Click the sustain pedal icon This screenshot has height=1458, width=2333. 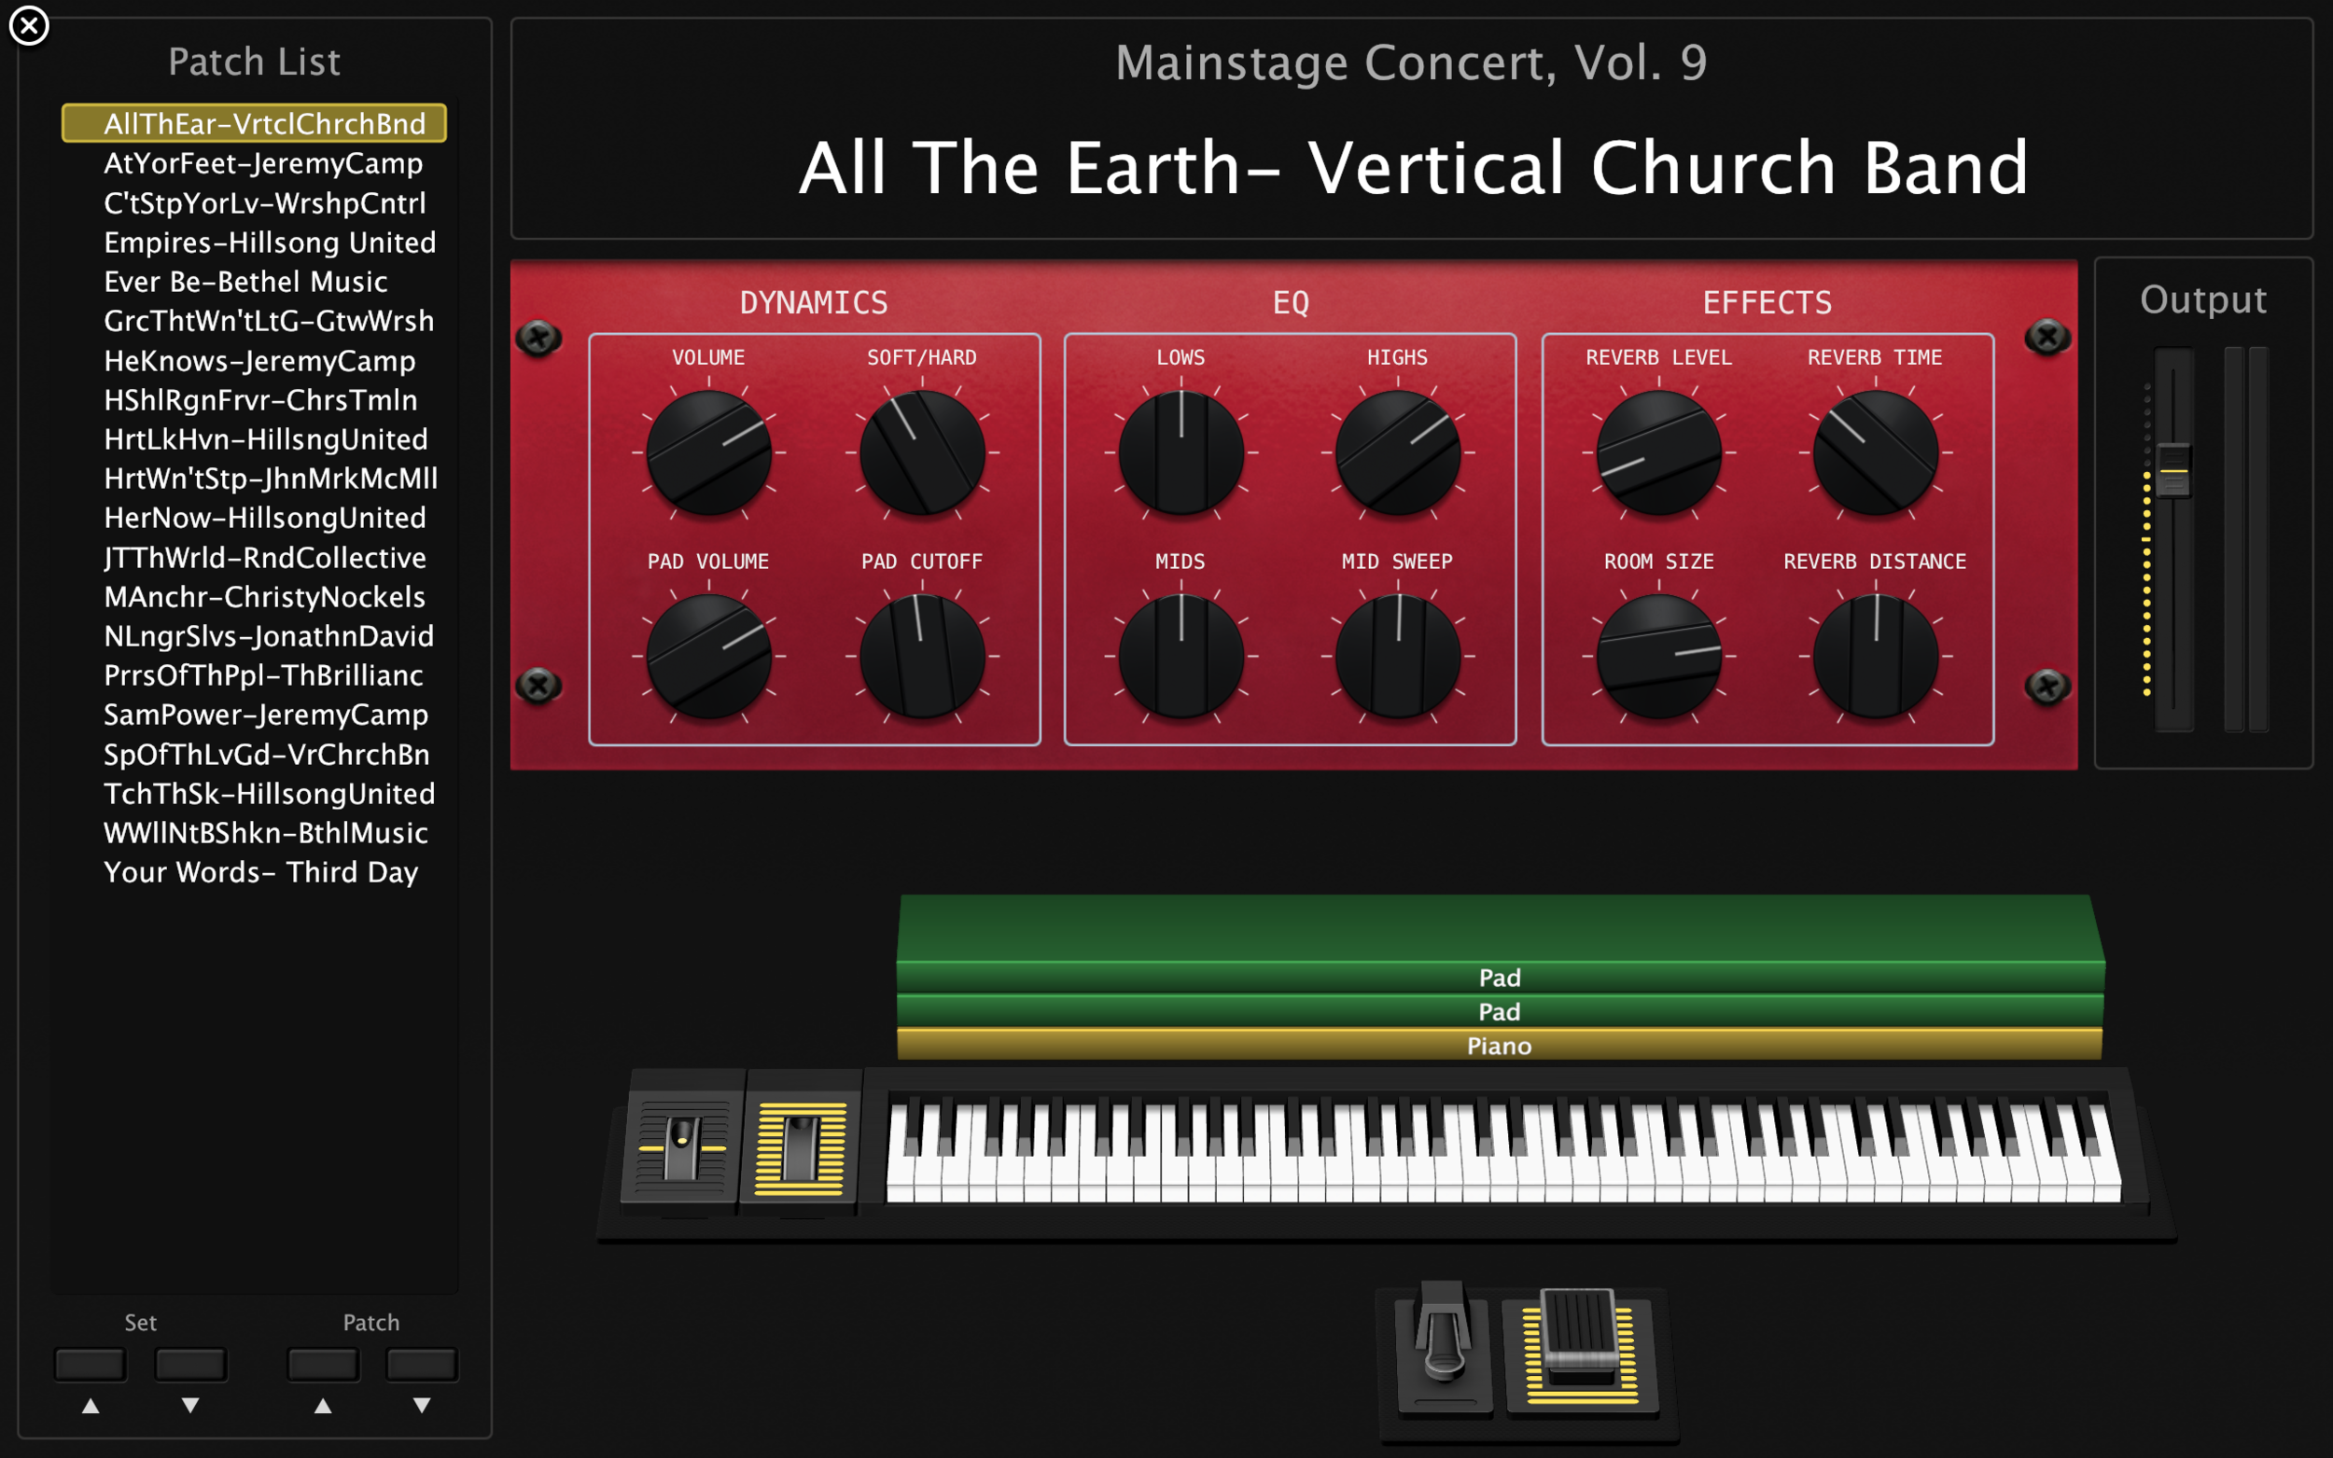(x=1444, y=1346)
